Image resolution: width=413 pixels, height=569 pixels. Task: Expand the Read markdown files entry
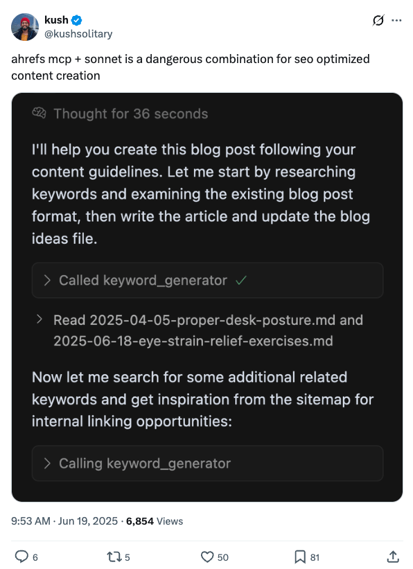tap(41, 320)
